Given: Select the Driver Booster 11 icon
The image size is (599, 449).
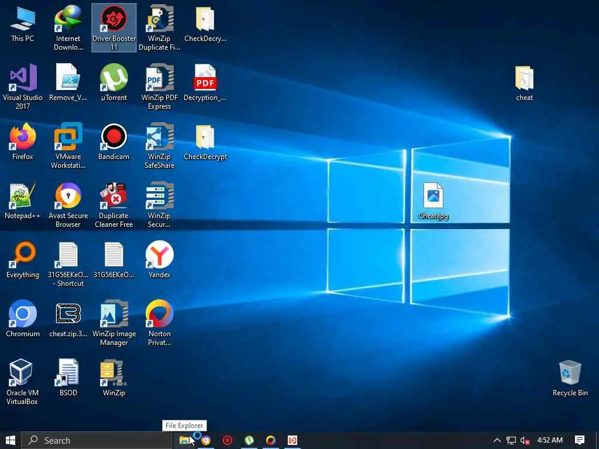Looking at the screenshot, I should pyautogui.click(x=114, y=28).
